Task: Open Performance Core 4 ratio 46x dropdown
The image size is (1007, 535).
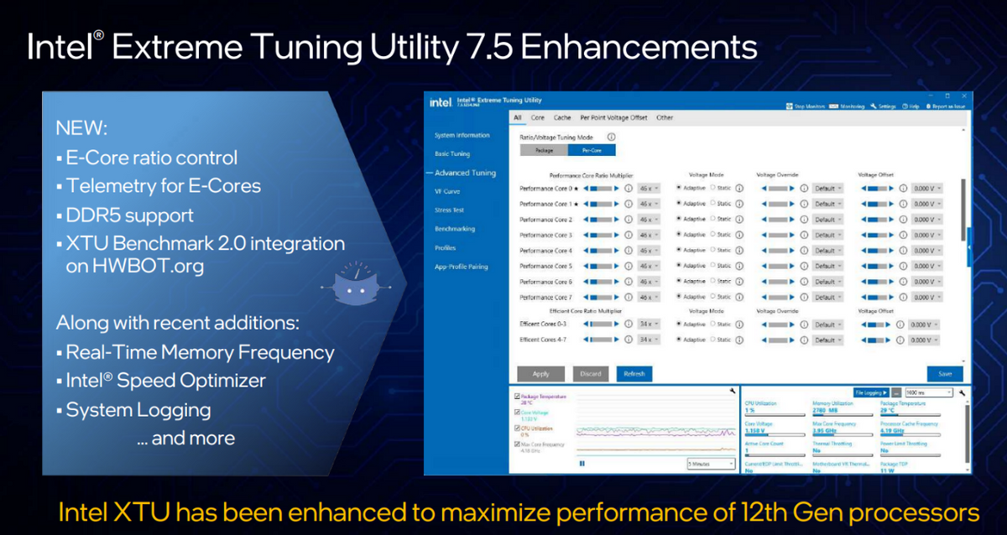Action: pos(648,251)
